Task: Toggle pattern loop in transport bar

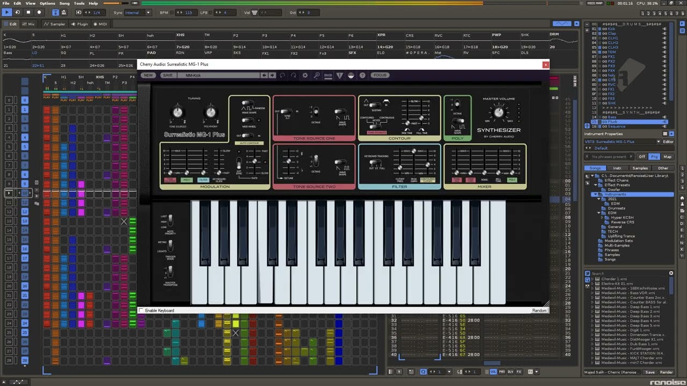Action: coord(18,12)
